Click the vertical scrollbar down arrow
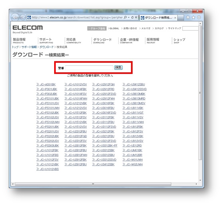 (200, 180)
